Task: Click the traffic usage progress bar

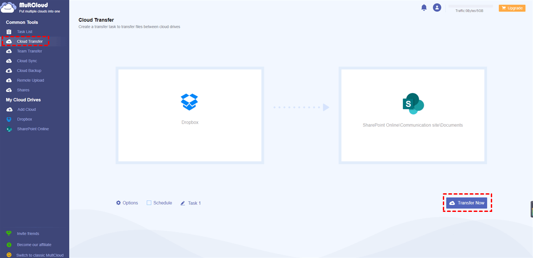Action: click(x=471, y=6)
